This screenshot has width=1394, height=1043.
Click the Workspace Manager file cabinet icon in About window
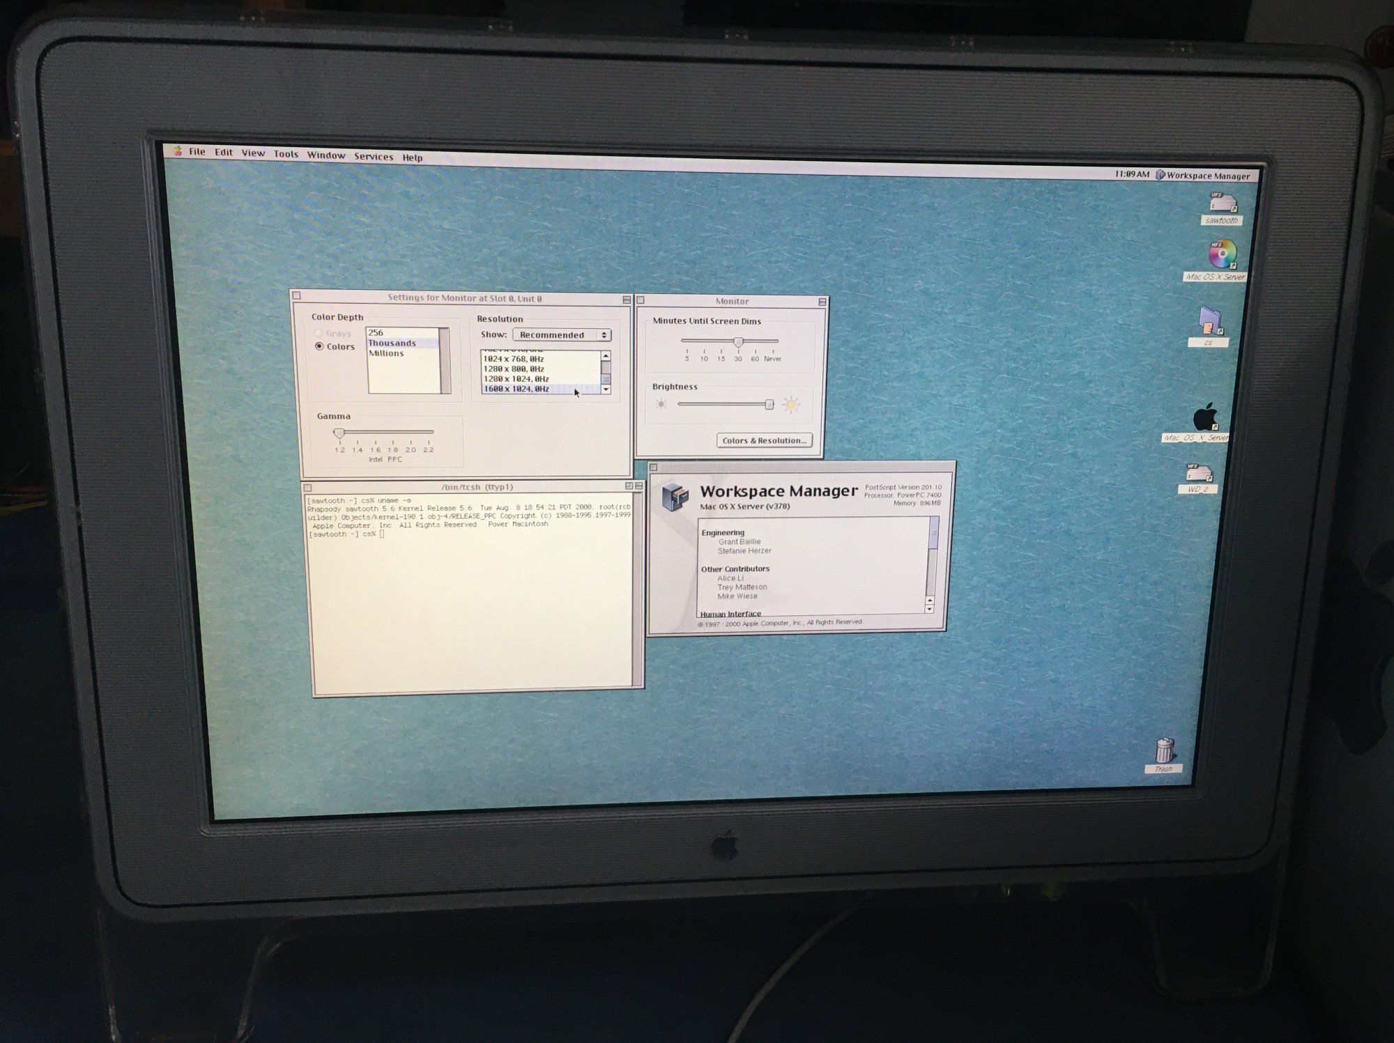pos(674,496)
